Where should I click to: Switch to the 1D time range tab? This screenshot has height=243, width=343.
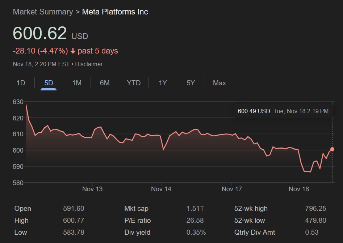(21, 83)
